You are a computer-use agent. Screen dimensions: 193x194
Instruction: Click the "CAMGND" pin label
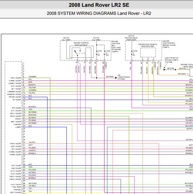[x=18, y=124]
